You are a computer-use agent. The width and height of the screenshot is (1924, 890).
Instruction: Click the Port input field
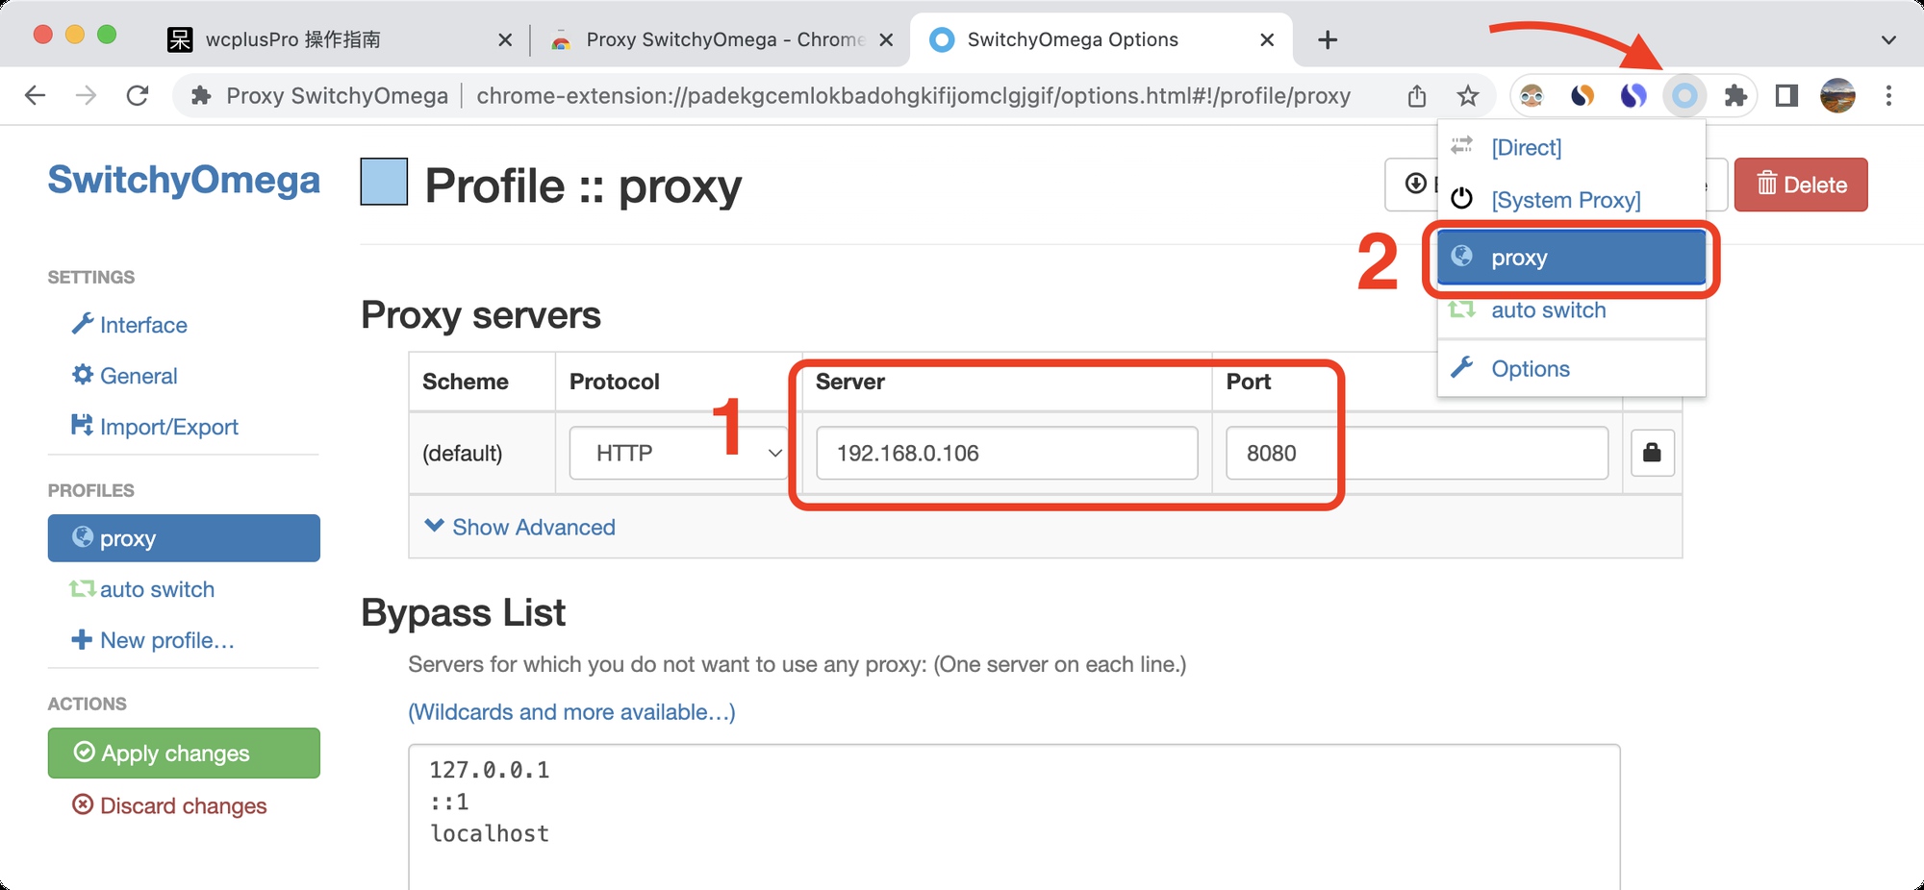tap(1417, 453)
